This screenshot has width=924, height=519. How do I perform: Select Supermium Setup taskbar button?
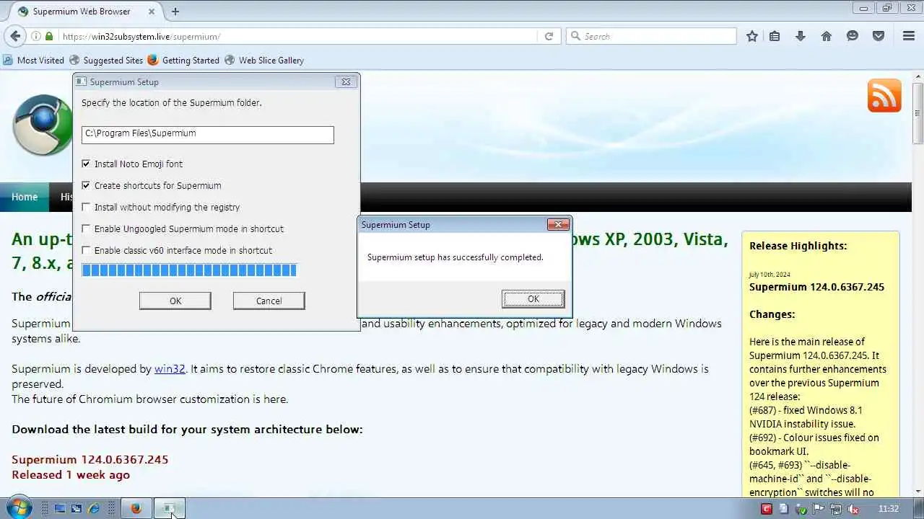(x=170, y=508)
